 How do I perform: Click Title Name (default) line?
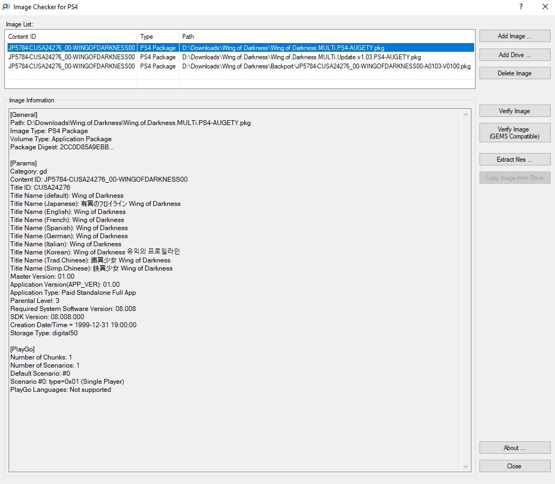point(67,196)
